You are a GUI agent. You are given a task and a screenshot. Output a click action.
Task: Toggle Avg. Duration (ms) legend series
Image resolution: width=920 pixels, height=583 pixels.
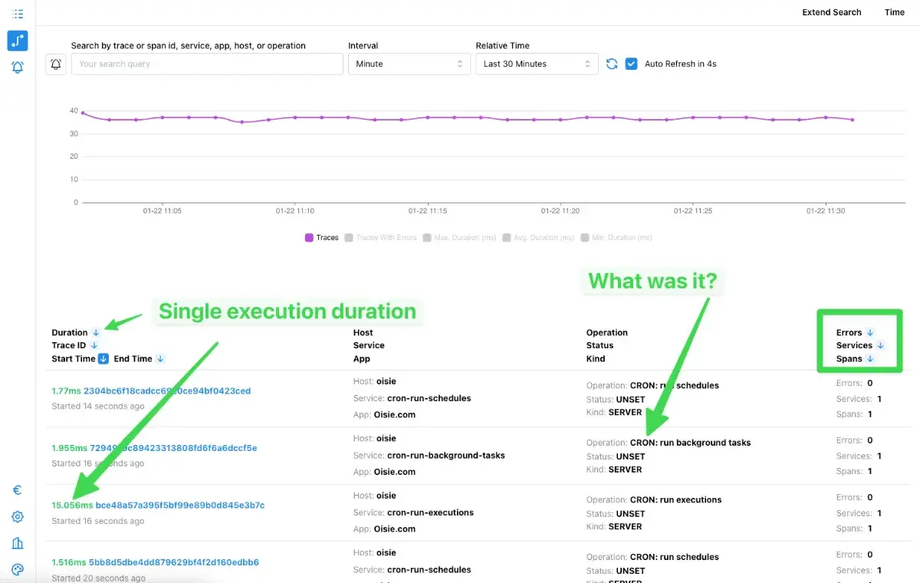point(538,238)
